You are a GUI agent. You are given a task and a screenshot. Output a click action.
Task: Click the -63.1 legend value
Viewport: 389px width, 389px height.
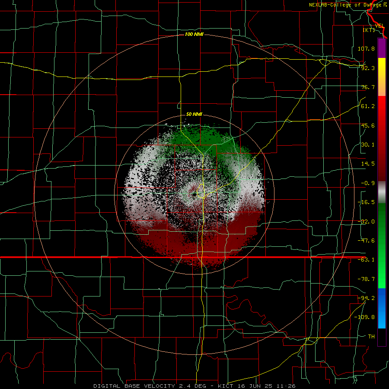[366, 260]
